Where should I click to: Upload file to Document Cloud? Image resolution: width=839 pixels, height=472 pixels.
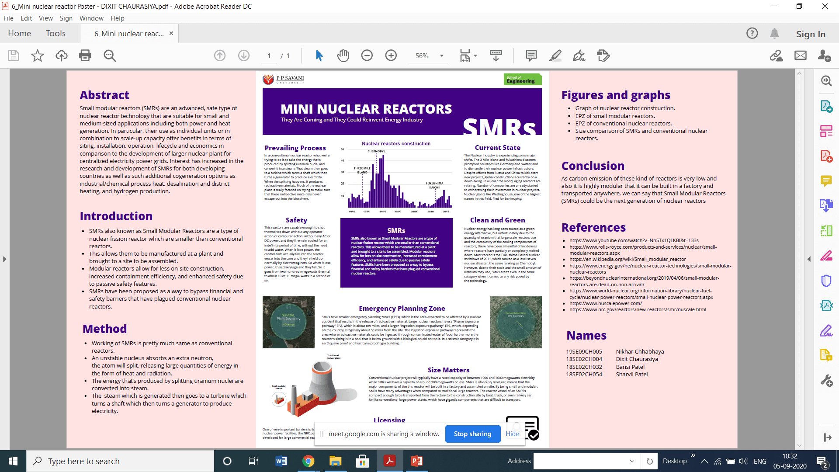click(62, 56)
